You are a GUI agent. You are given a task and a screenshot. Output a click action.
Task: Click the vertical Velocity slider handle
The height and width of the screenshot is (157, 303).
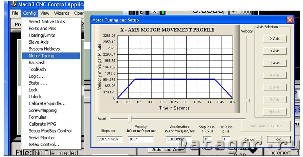point(246,100)
